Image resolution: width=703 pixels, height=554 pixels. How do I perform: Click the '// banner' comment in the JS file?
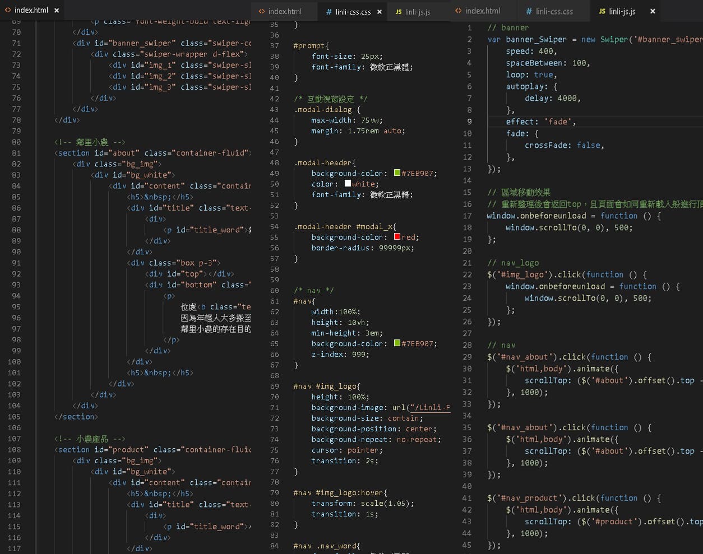508,27
